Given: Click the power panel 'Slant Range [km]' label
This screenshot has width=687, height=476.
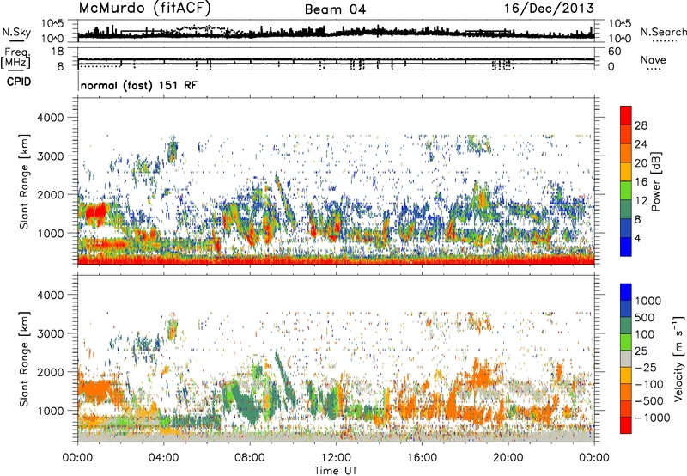Looking at the screenshot, I should 24,181.
